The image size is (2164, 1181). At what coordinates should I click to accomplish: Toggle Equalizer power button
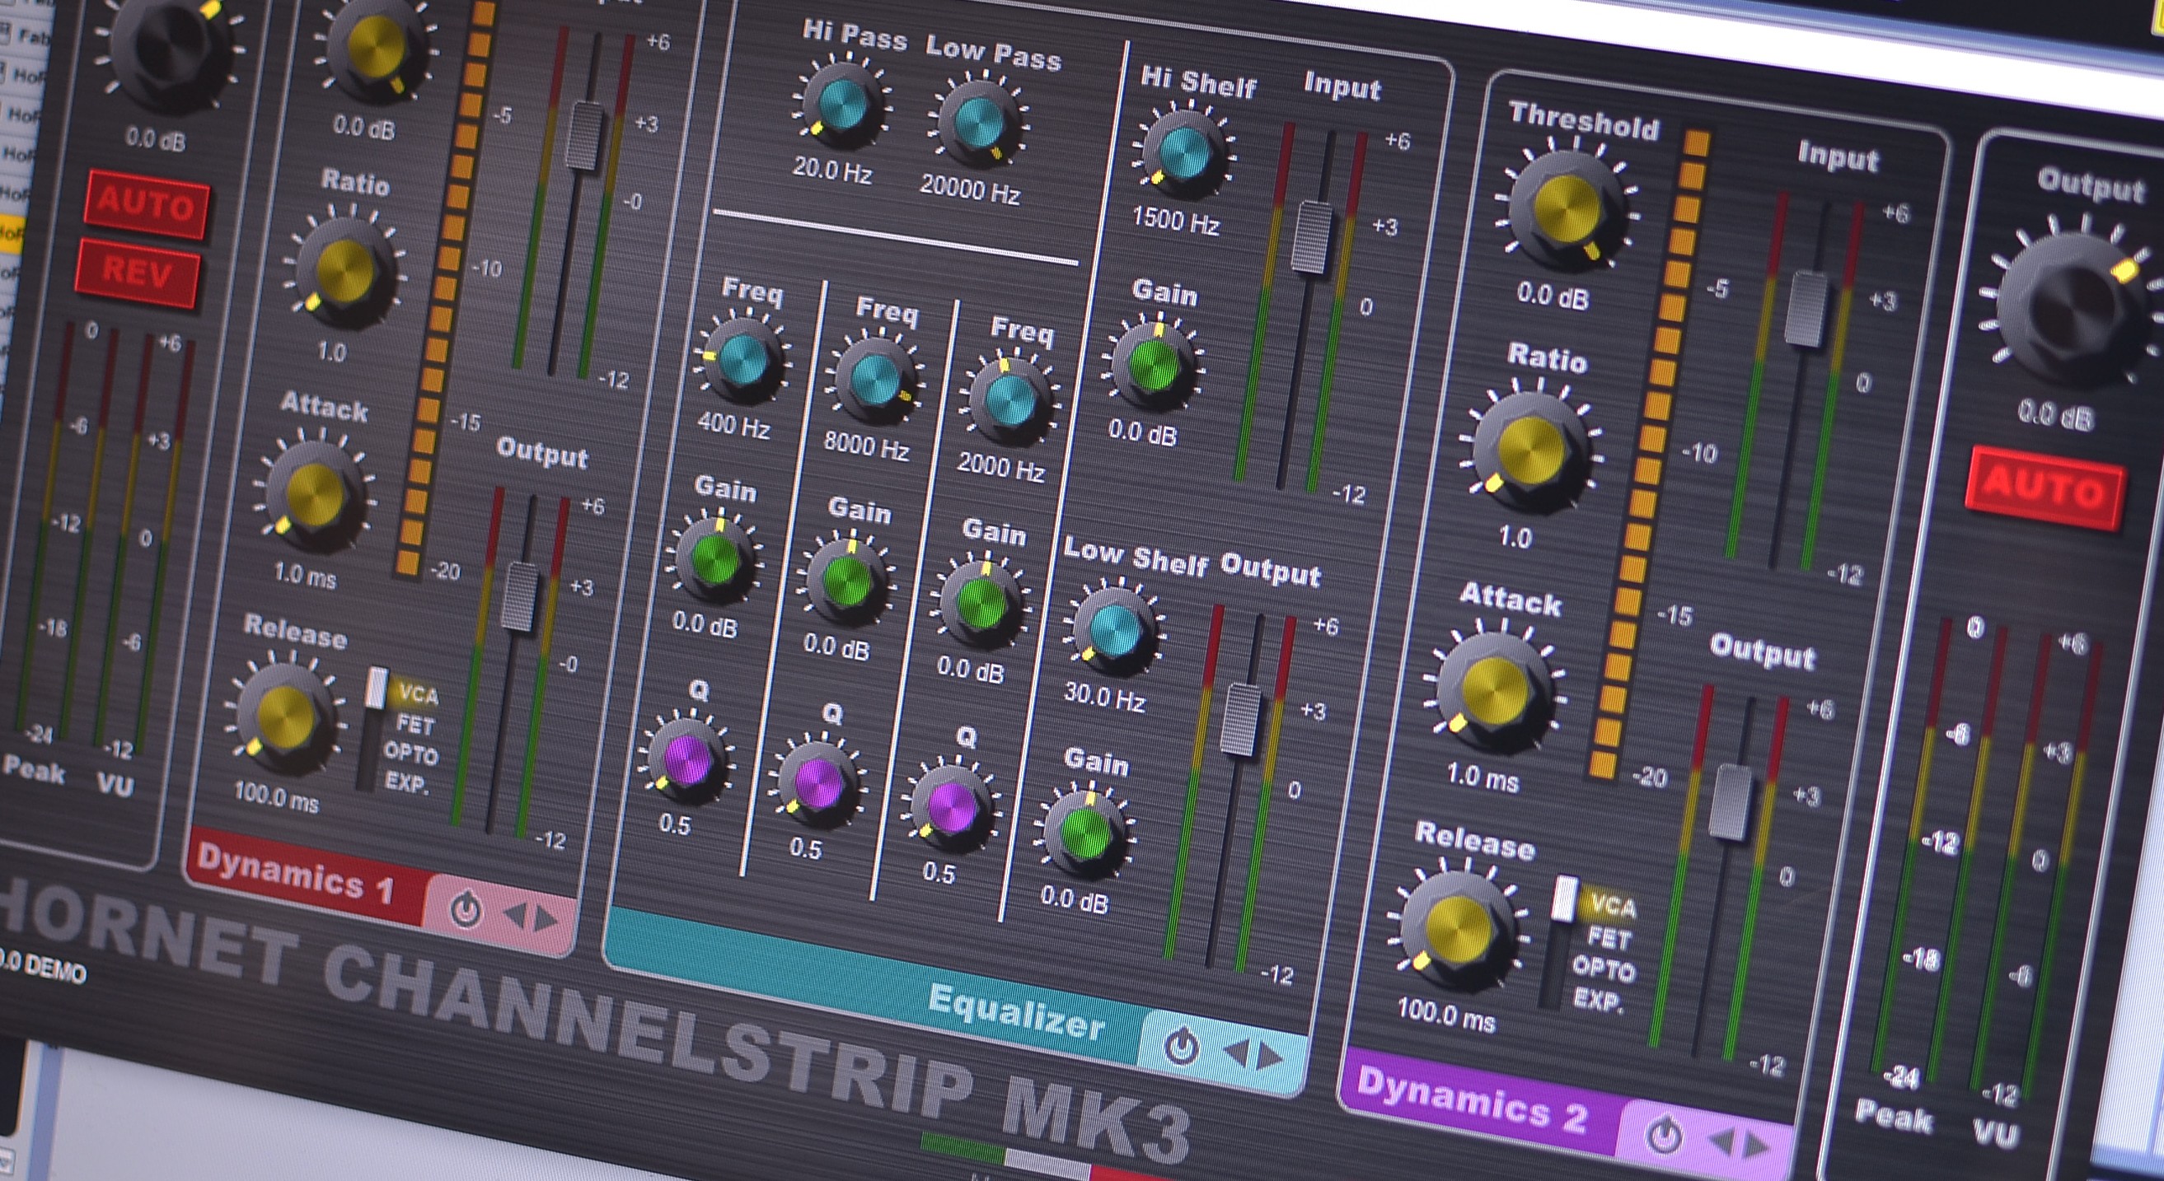1182,1047
